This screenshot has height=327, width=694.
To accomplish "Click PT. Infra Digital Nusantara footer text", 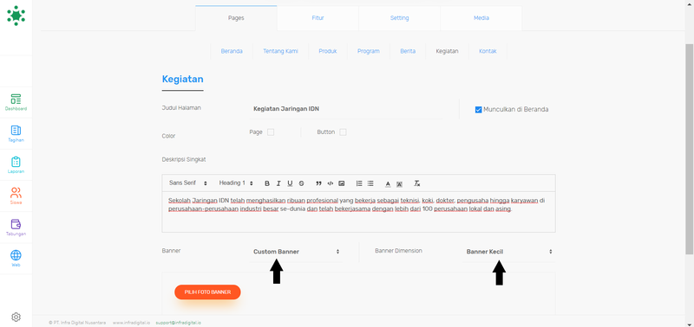I will coord(77,323).
